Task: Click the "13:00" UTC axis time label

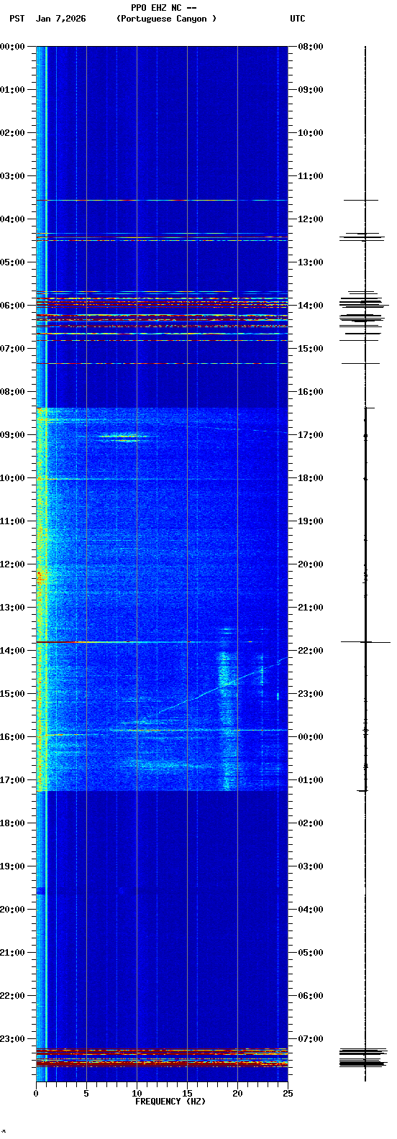Action: click(x=311, y=262)
